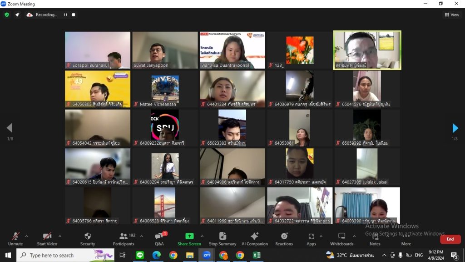
Task: Open the Whiteboards tool
Action: click(341, 239)
